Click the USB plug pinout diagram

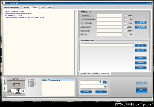(x=16, y=89)
